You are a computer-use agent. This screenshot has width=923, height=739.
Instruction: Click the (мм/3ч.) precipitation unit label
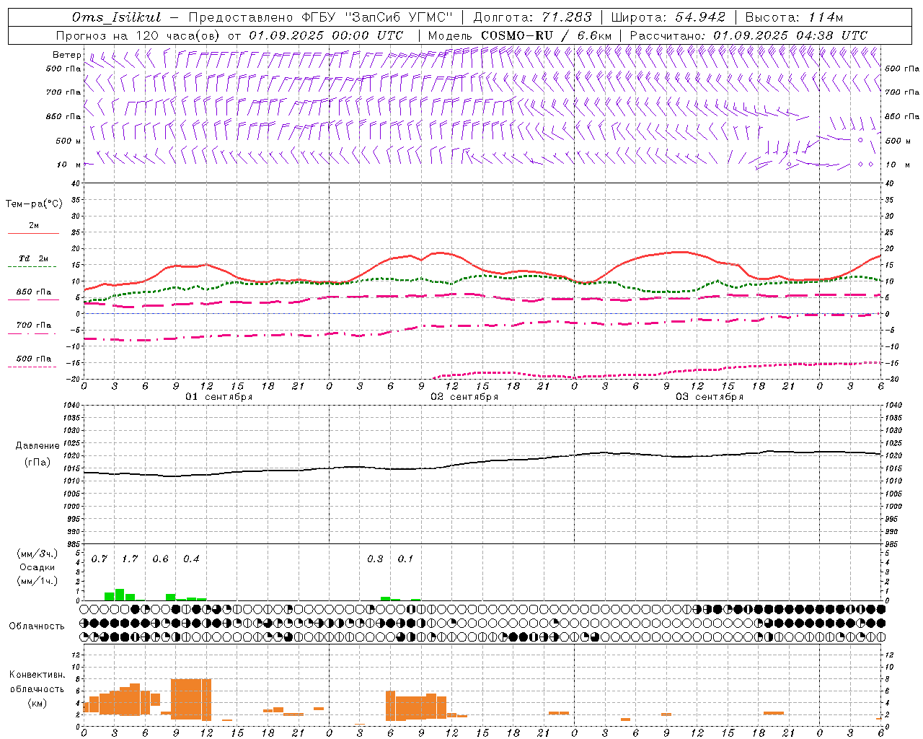coord(37,554)
